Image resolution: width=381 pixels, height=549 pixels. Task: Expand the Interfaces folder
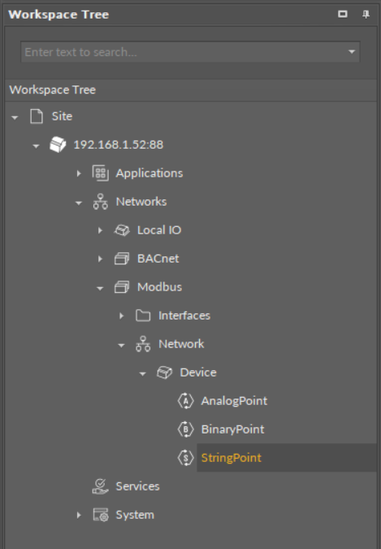tap(121, 316)
